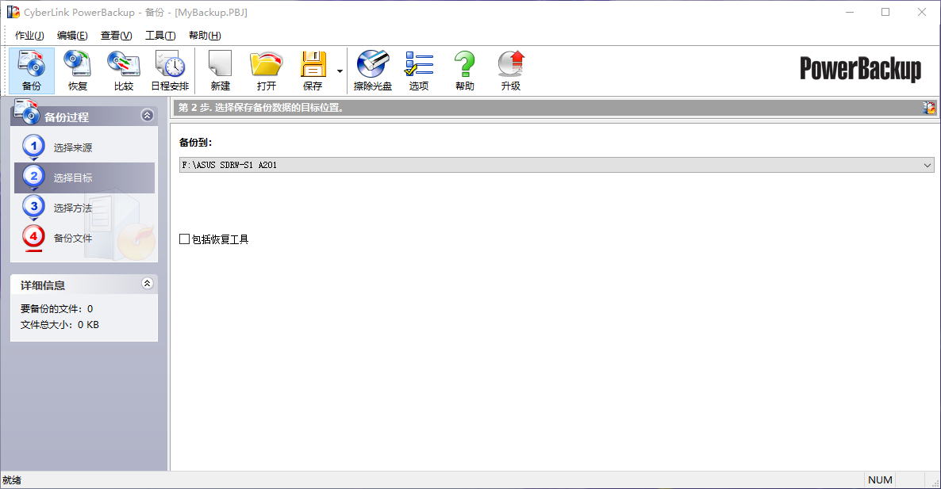Open 选项 options icon
The height and width of the screenshot is (489, 941).
[x=419, y=71]
